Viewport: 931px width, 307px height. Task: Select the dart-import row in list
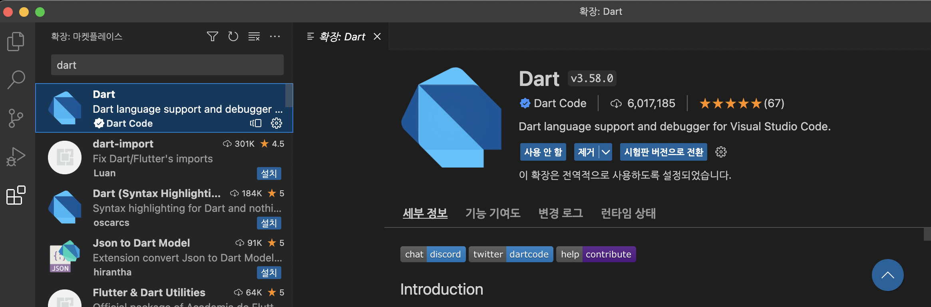[164, 157]
